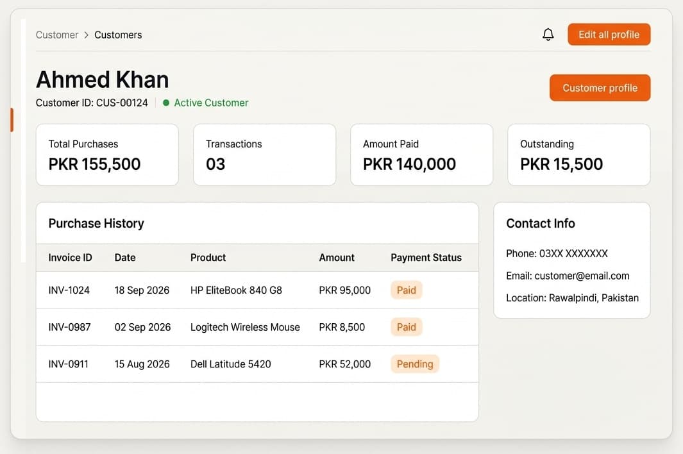Screen dimensions: 683x454
Task: Open the Amount Paid card
Action: pyautogui.click(x=421, y=155)
